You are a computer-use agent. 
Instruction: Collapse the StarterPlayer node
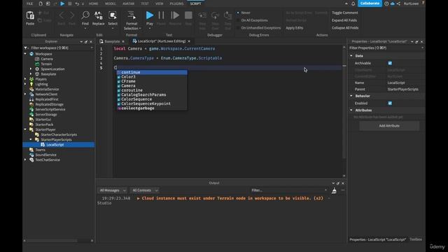(25, 129)
